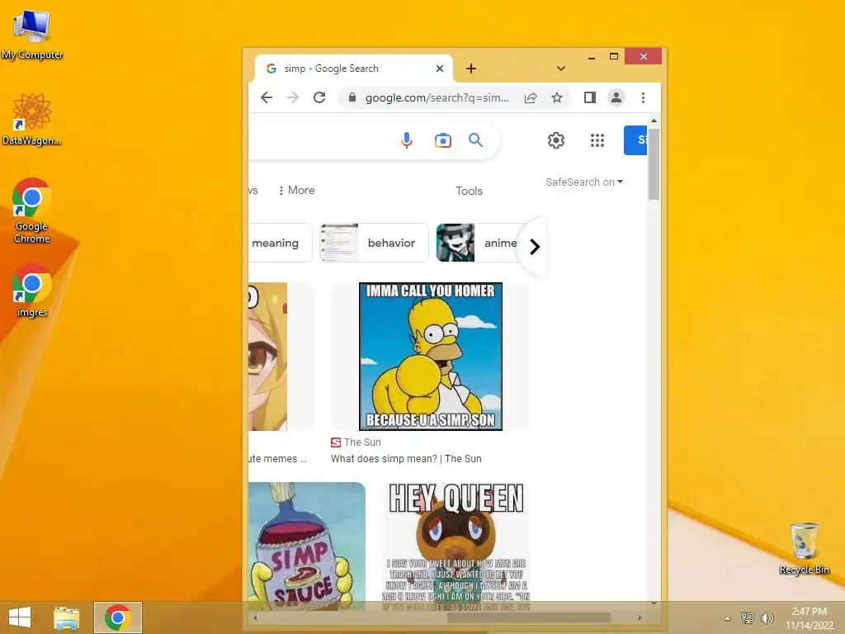Search by image with Google Lens camera
This screenshot has height=634, width=845.
tap(443, 140)
